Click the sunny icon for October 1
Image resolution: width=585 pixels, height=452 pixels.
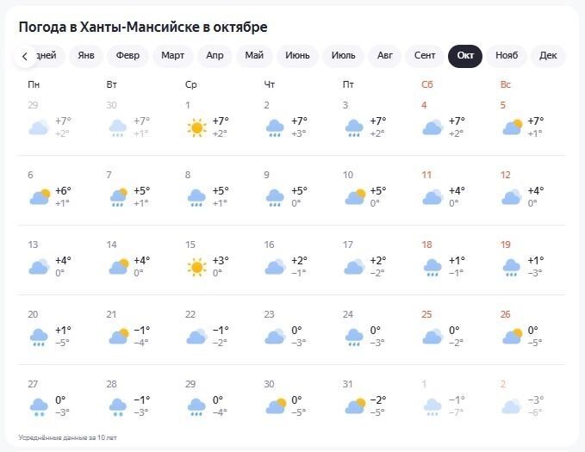pos(197,128)
